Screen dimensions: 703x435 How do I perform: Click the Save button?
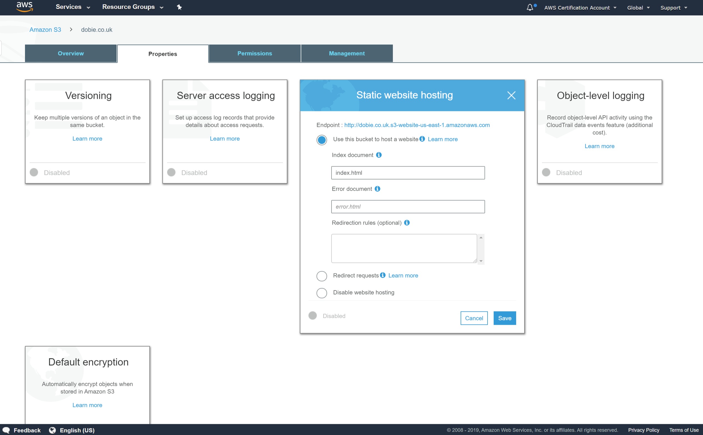coord(504,318)
